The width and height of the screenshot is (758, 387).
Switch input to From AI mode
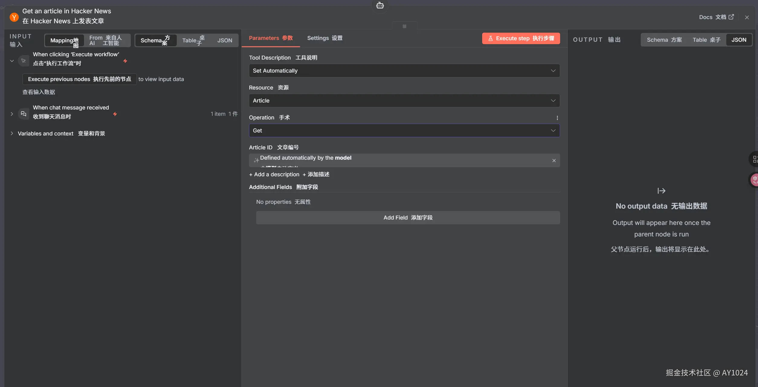[x=106, y=40]
